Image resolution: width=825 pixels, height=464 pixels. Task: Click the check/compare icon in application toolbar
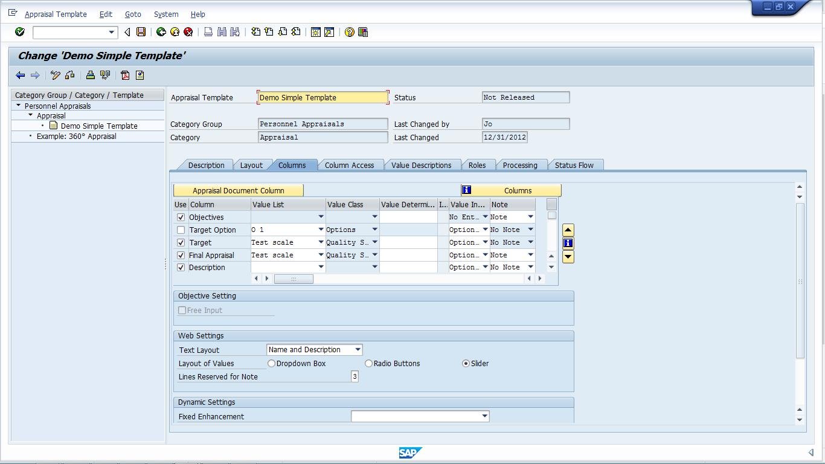tap(105, 76)
